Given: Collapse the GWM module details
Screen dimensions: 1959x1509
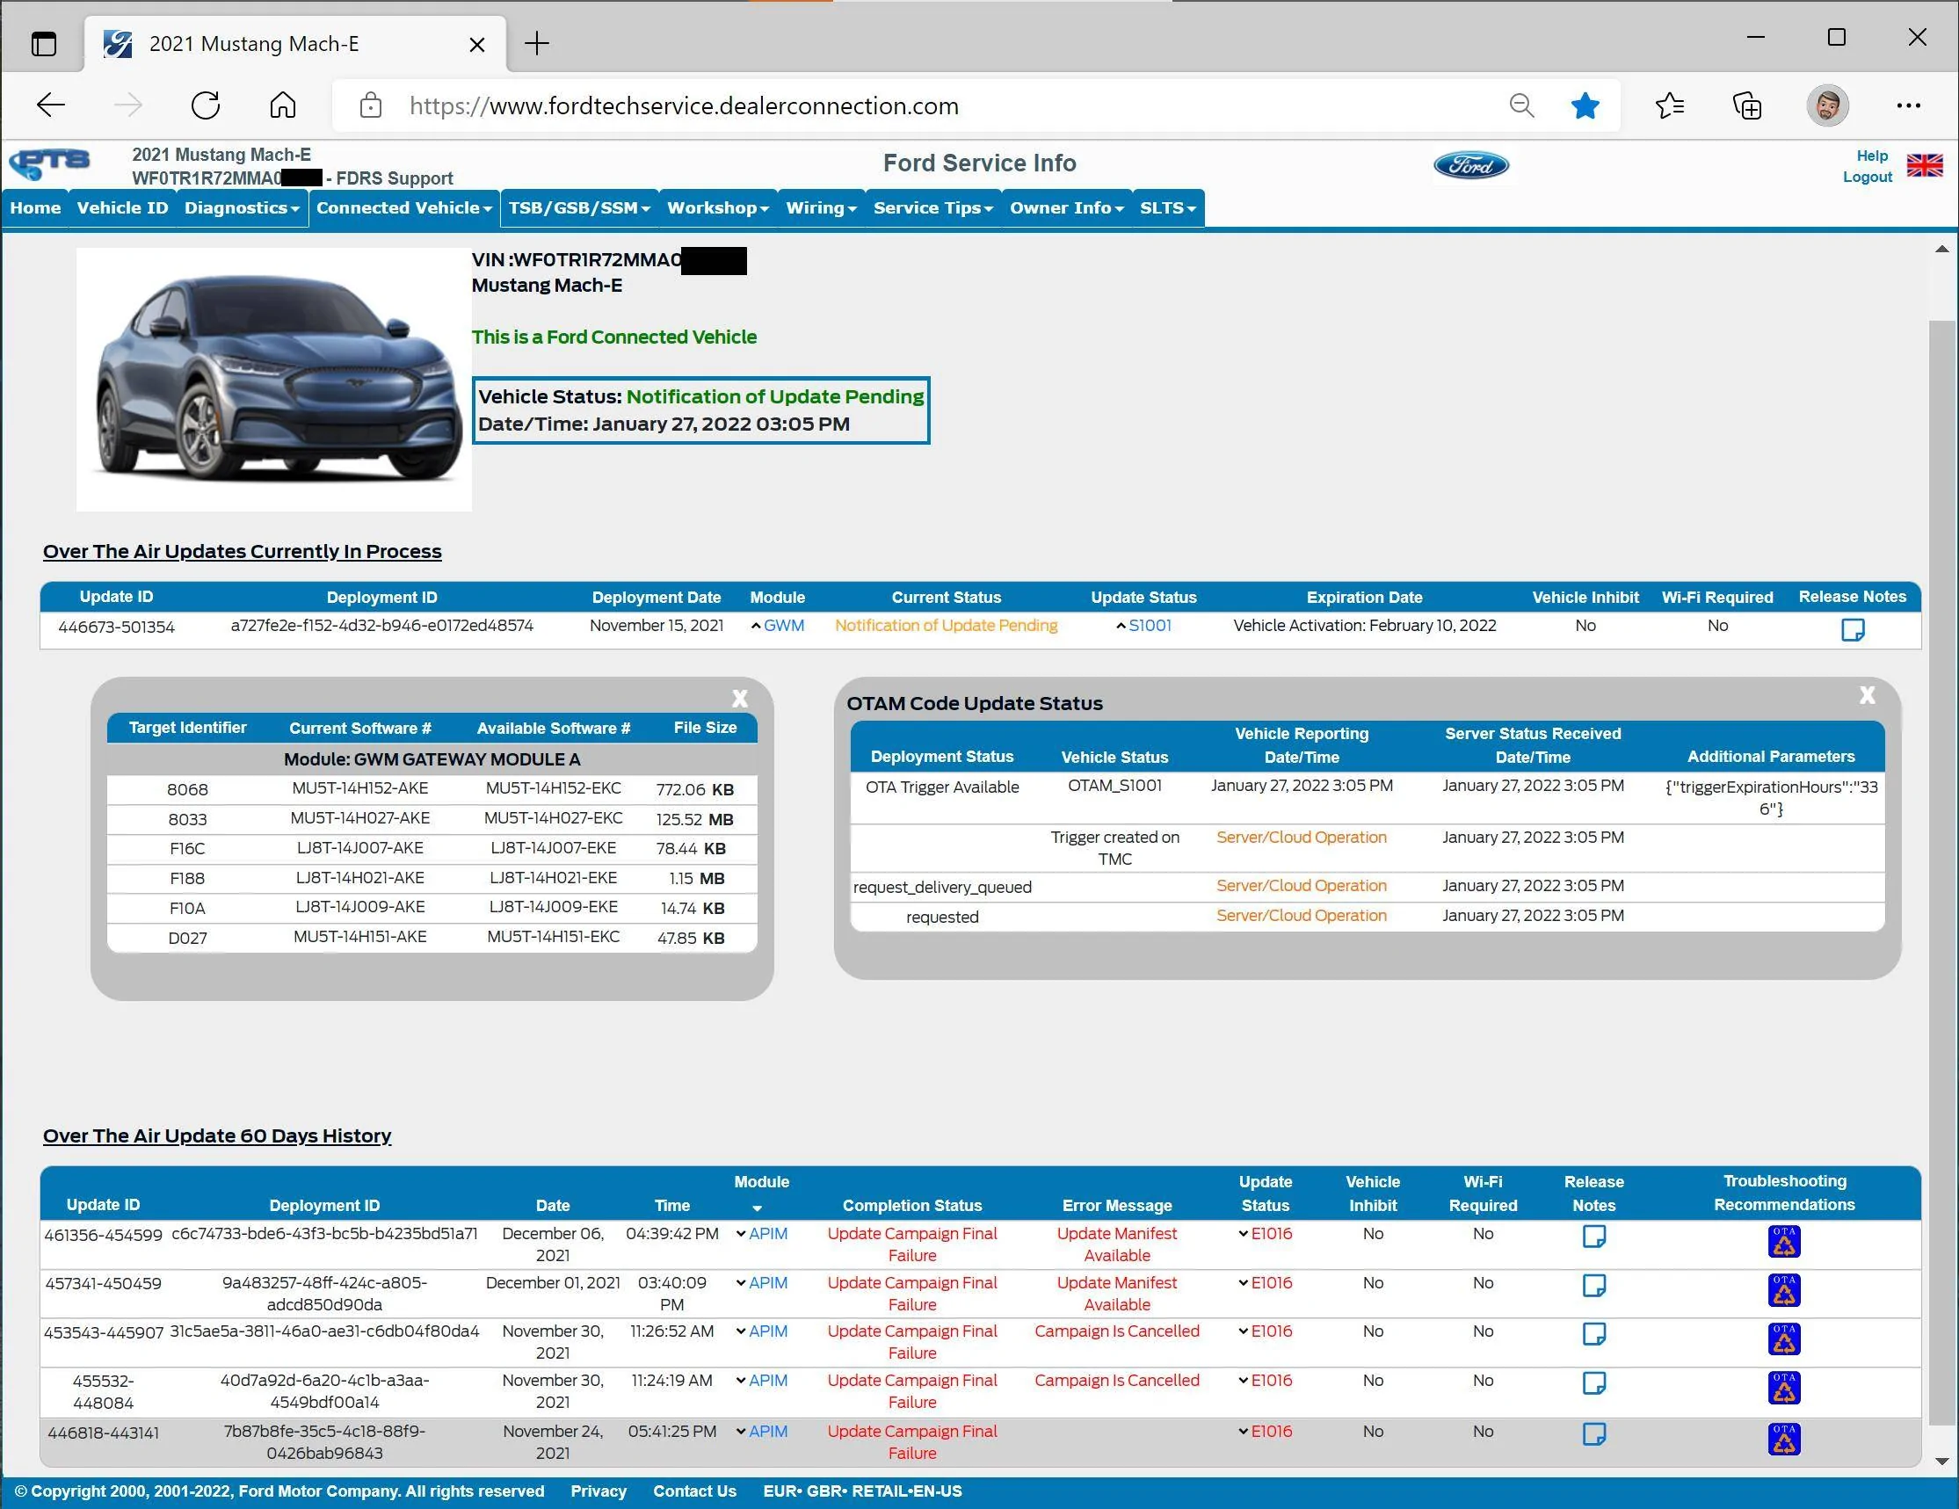Looking at the screenshot, I should tap(777, 626).
